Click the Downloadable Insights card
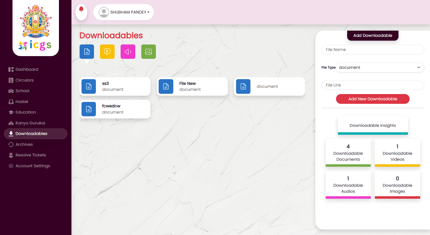The width and height of the screenshot is (430, 235). pos(373,125)
